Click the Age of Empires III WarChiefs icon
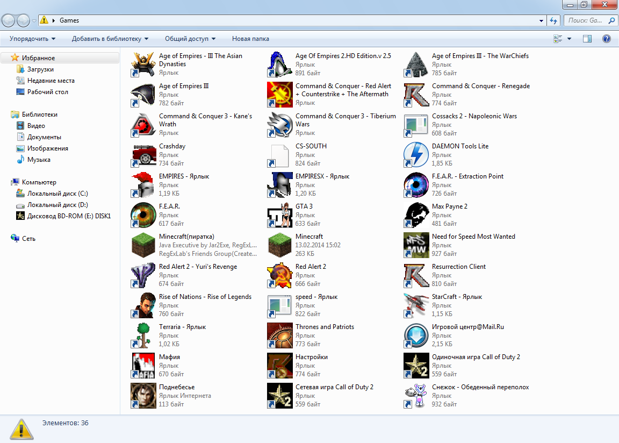The image size is (619, 443). coord(416,65)
